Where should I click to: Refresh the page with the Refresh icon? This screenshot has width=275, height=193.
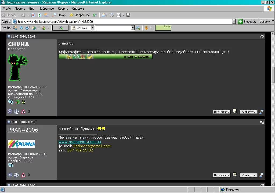coord(40,15)
